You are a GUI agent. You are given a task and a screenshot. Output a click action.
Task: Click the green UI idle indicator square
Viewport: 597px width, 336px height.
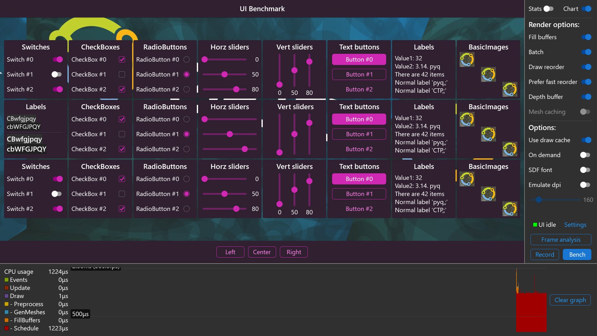535,225
